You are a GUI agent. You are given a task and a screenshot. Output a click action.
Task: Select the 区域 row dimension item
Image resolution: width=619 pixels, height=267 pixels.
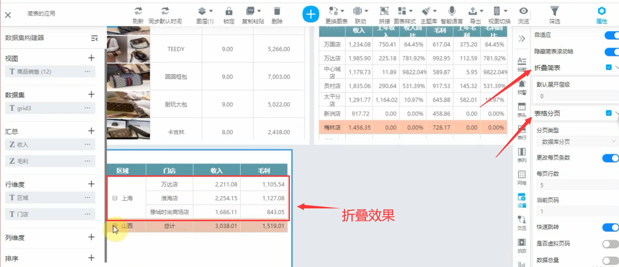(x=50, y=198)
